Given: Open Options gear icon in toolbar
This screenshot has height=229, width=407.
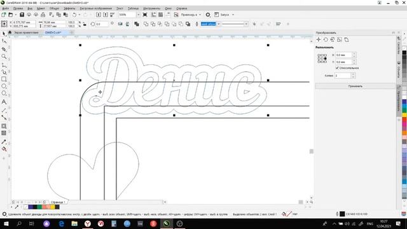Looking at the screenshot, I should (208, 15).
